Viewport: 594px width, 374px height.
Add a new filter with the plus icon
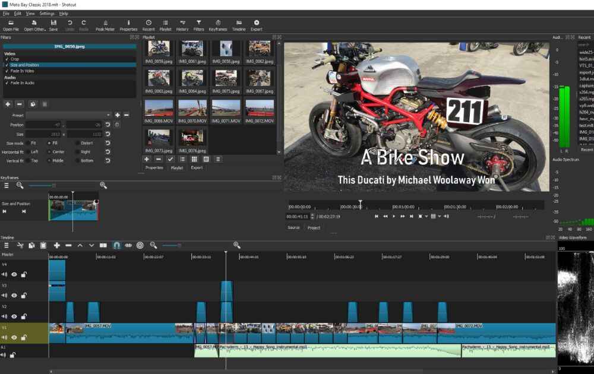point(8,104)
